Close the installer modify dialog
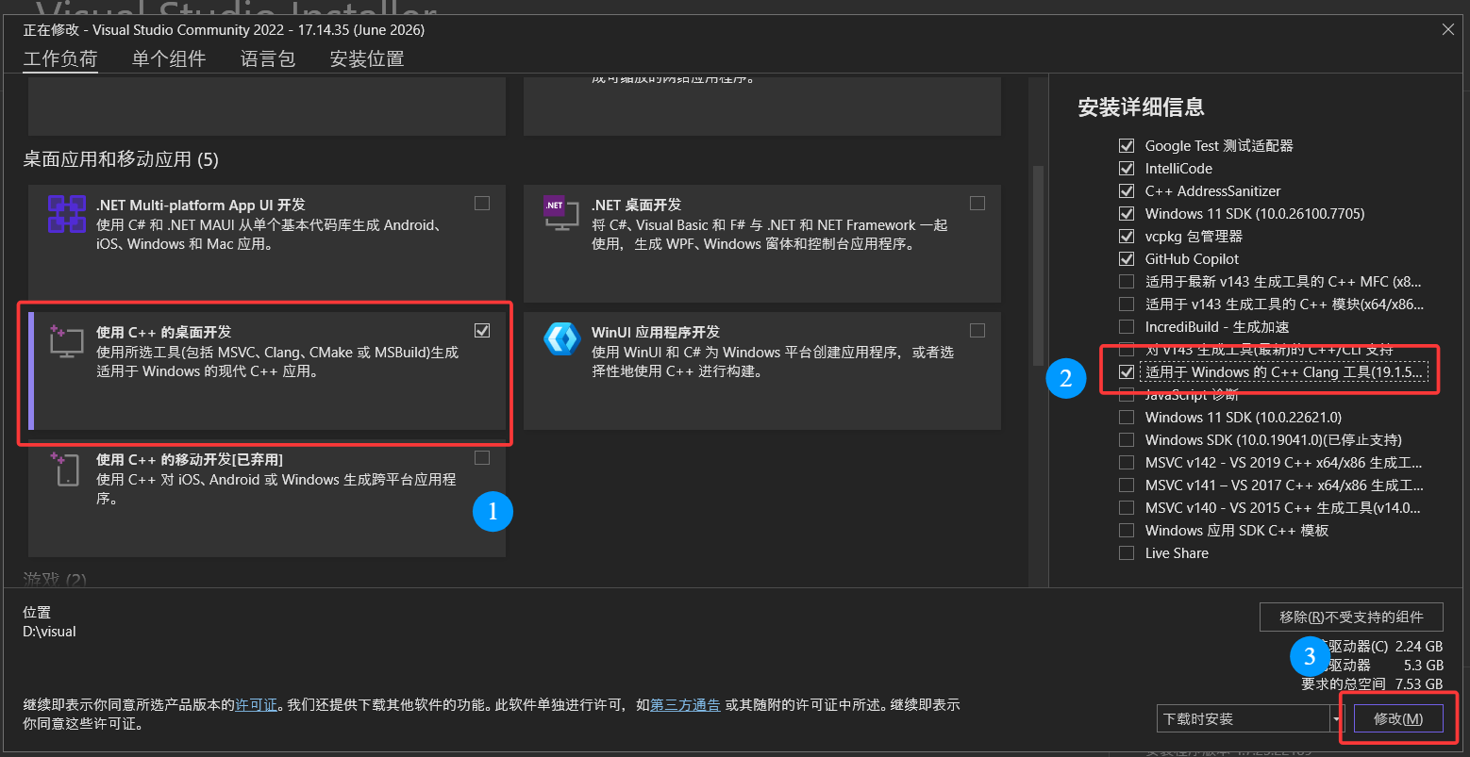The height and width of the screenshot is (757, 1470). tap(1448, 29)
